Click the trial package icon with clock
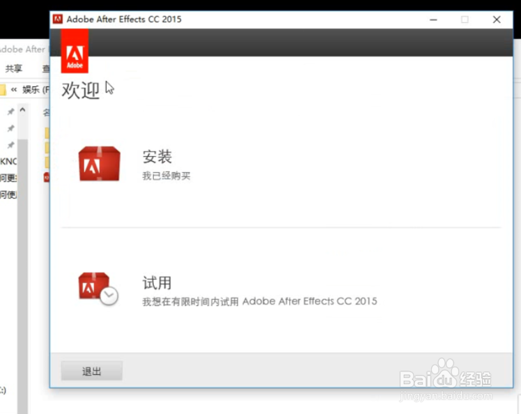 pyautogui.click(x=98, y=289)
